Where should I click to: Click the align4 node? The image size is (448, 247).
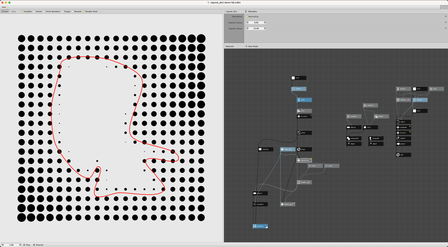click(x=376, y=144)
